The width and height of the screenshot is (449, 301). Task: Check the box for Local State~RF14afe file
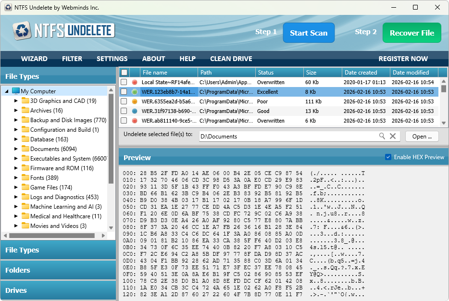pyautogui.click(x=124, y=82)
